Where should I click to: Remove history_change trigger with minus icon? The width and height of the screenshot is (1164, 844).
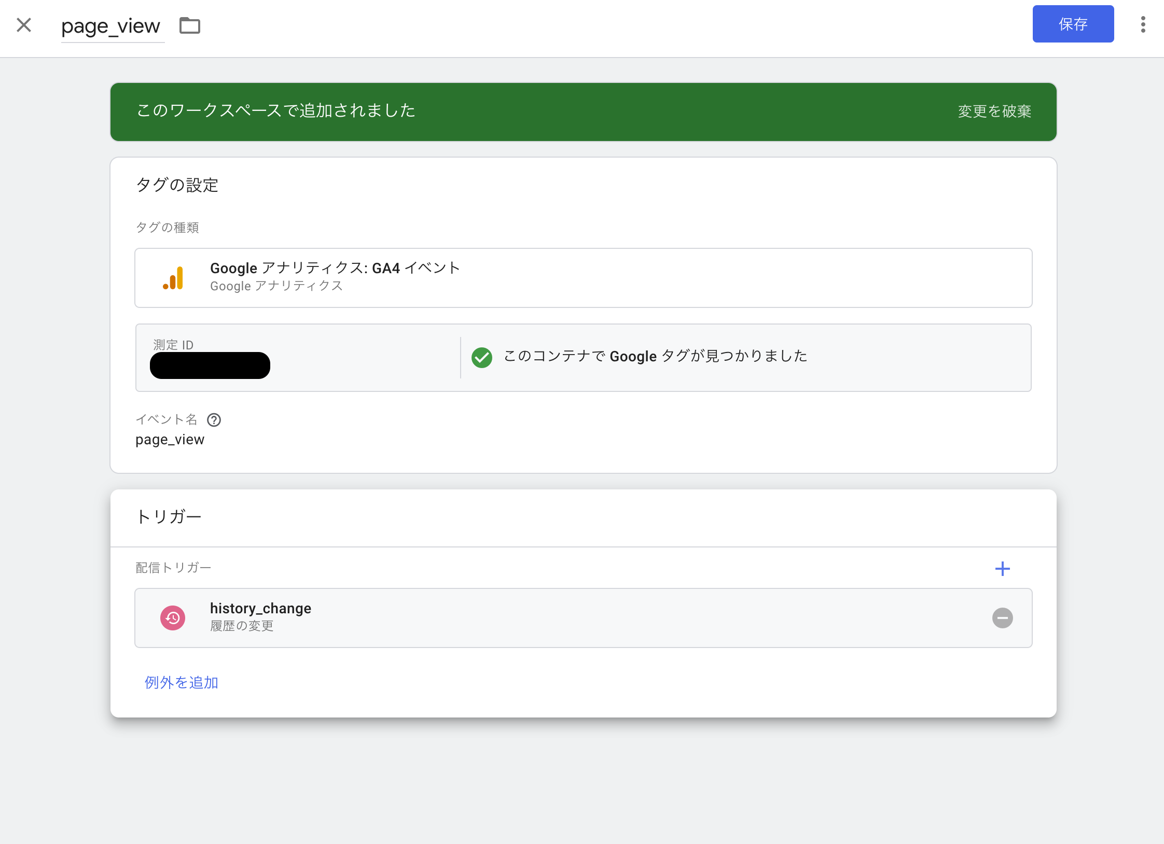click(x=1002, y=618)
